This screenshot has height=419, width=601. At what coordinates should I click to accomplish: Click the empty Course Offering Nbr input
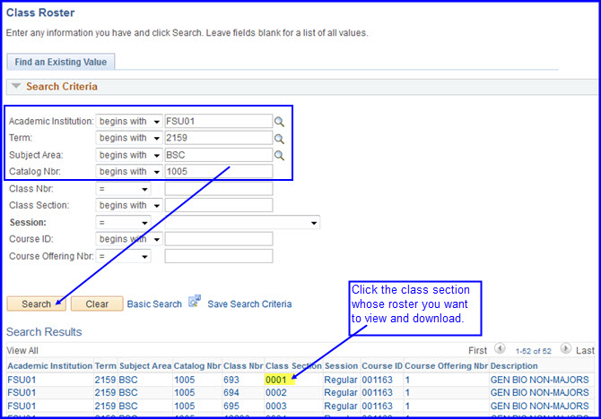[219, 256]
